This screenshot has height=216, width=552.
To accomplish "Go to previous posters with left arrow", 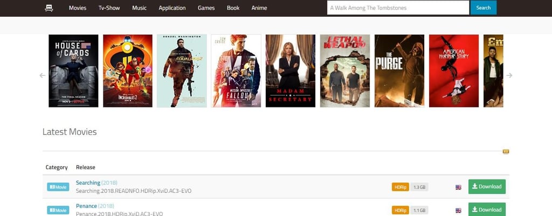I will pos(42,75).
